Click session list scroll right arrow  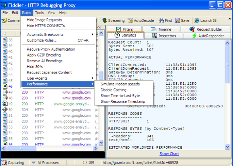pos(95,148)
